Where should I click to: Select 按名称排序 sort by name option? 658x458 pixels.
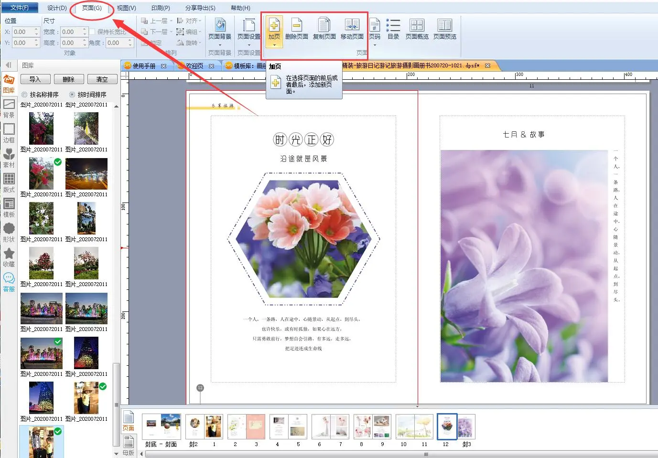coord(24,95)
